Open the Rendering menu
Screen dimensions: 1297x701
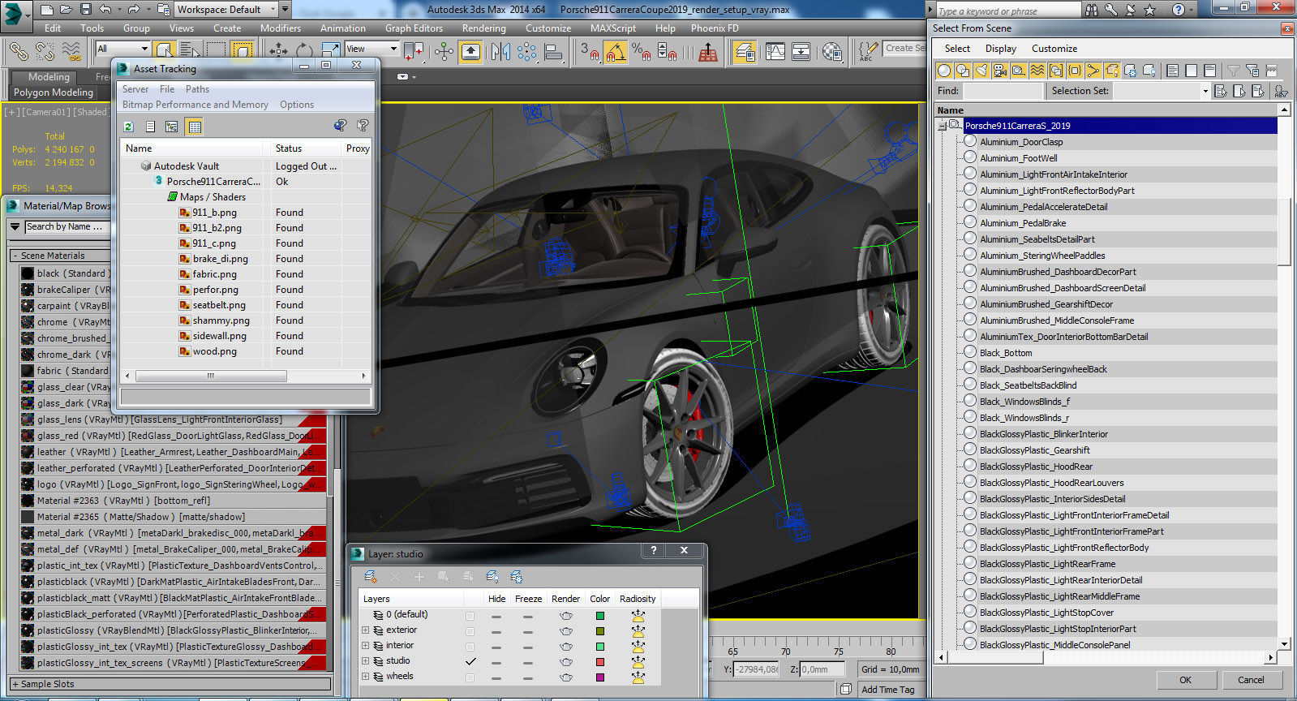(x=483, y=28)
